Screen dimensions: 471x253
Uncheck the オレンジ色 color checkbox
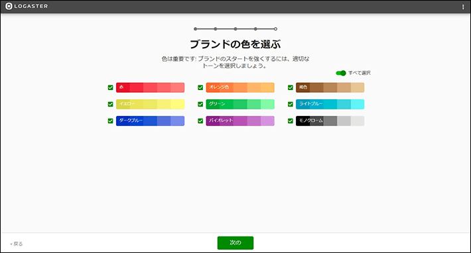pyautogui.click(x=200, y=87)
